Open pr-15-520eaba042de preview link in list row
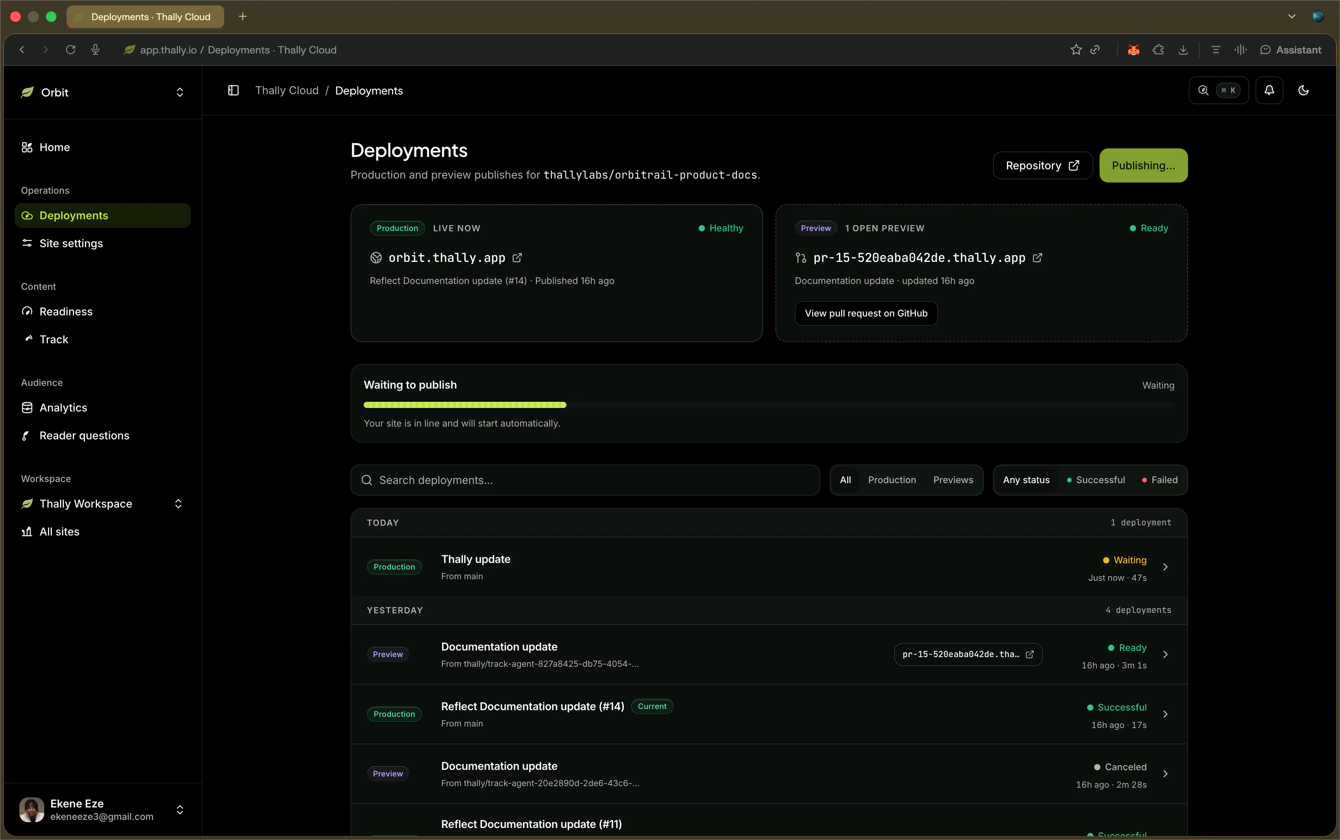Image resolution: width=1340 pixels, height=840 pixels. (968, 654)
